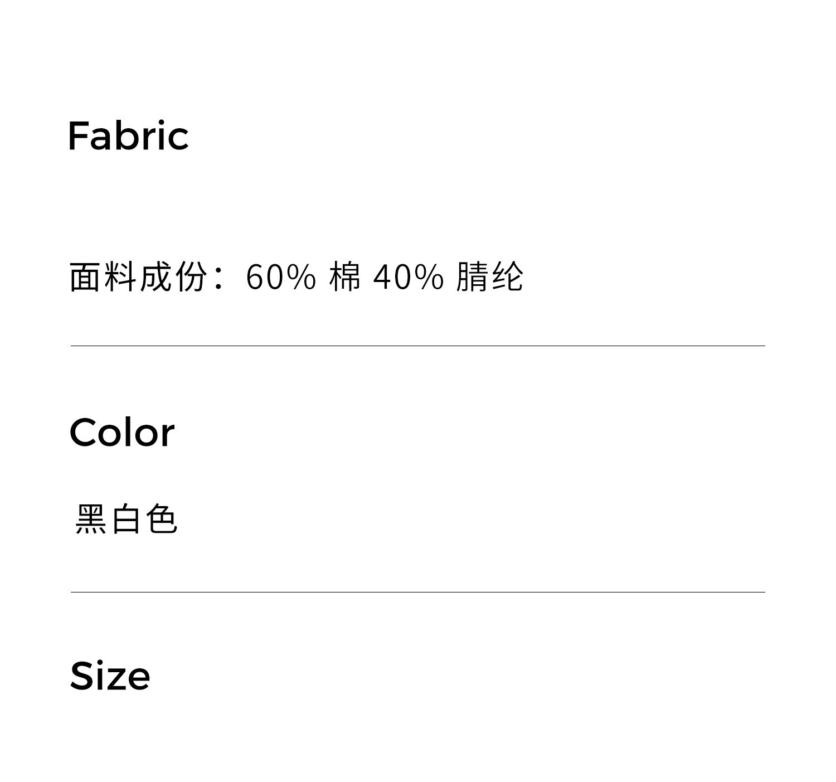This screenshot has width=836, height=782.
Task: Click the Size section heading
Action: coord(110,676)
